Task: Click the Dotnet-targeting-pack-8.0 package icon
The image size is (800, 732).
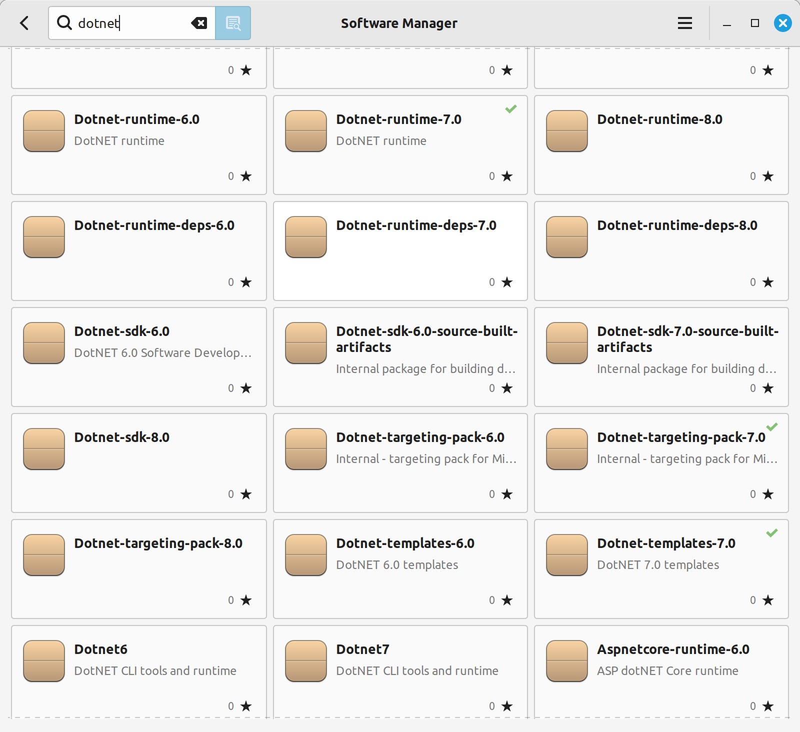Action: (x=44, y=555)
